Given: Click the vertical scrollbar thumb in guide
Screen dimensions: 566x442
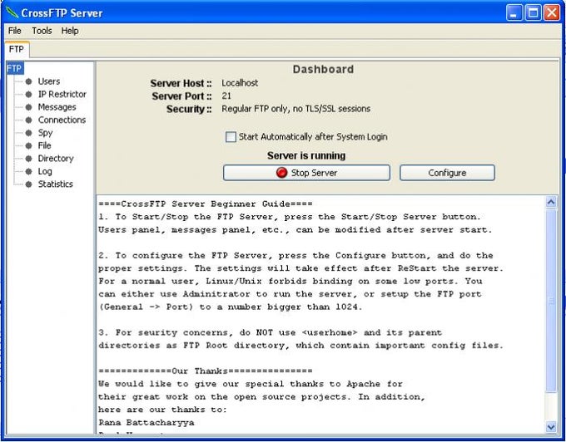Looking at the screenshot, I should [x=551, y=301].
